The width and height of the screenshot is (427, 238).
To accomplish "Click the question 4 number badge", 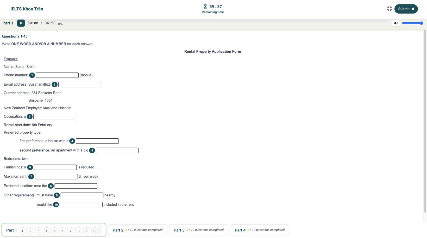I will point(72,141).
